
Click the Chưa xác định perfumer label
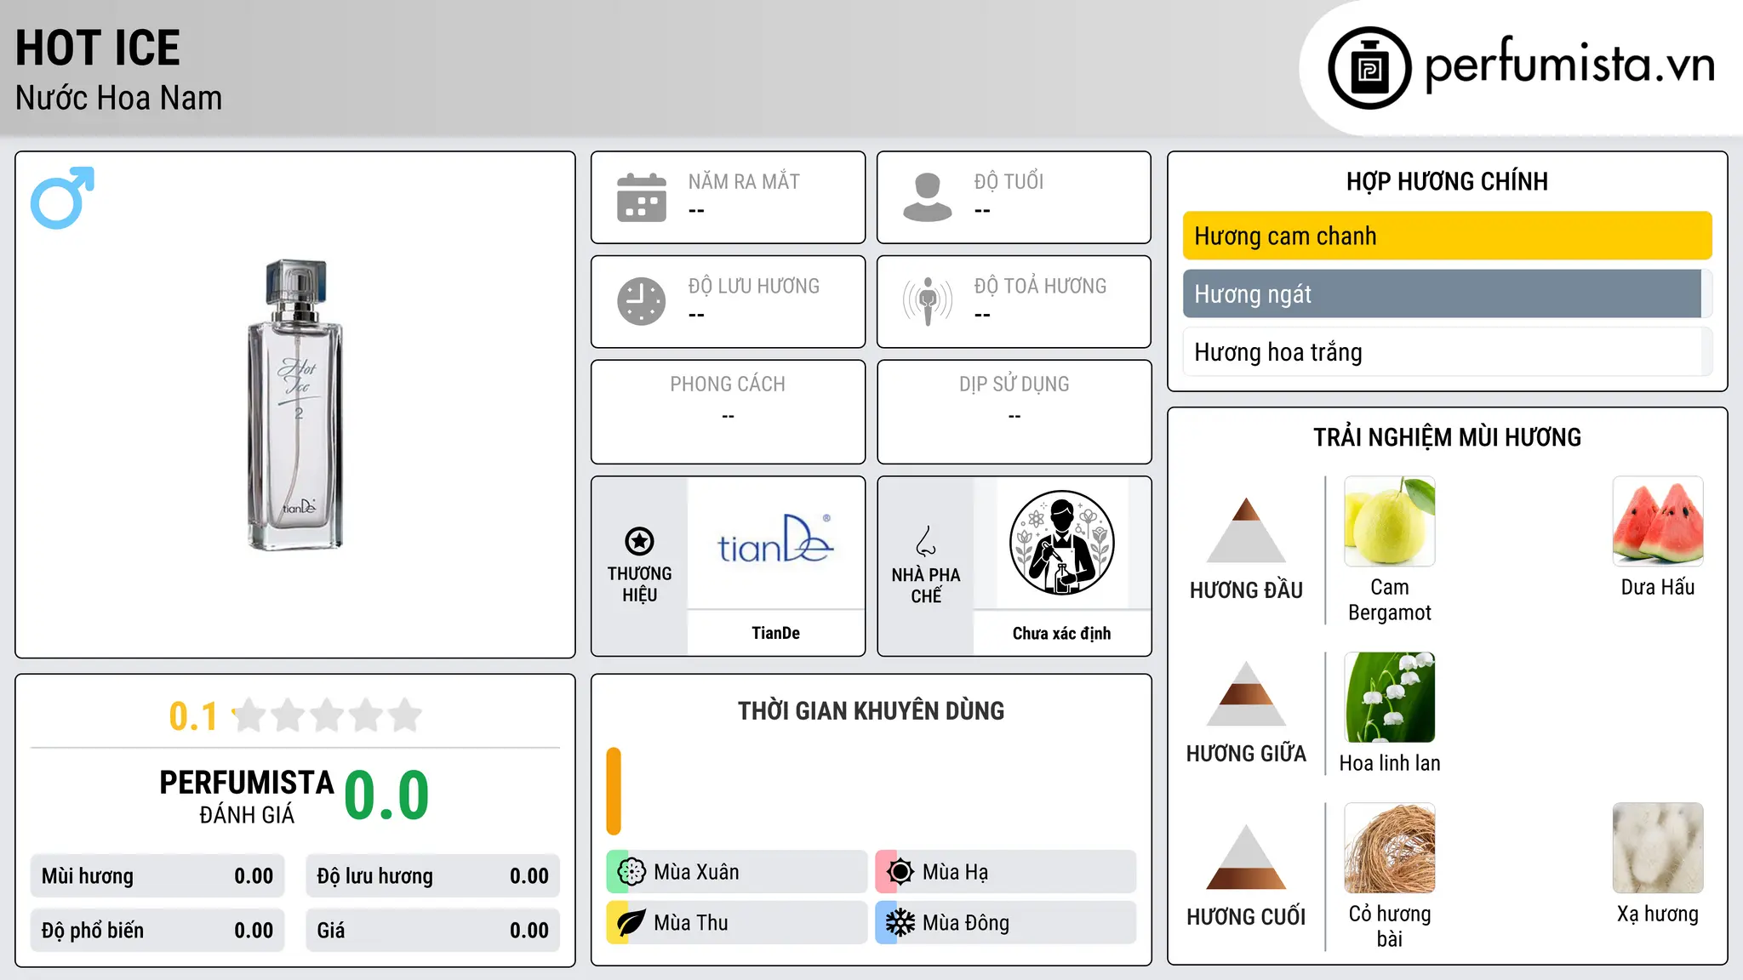1061,633
